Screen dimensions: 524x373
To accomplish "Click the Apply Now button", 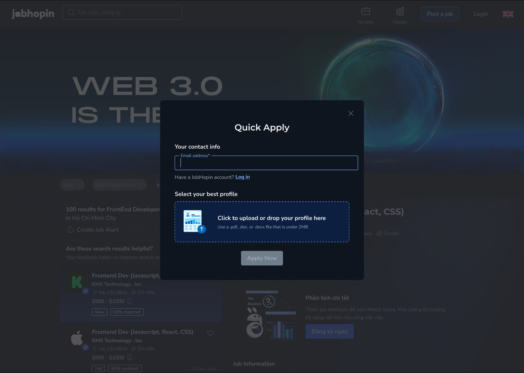I will (262, 258).
